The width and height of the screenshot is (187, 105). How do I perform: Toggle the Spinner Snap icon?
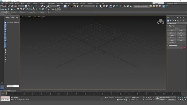(78, 6)
